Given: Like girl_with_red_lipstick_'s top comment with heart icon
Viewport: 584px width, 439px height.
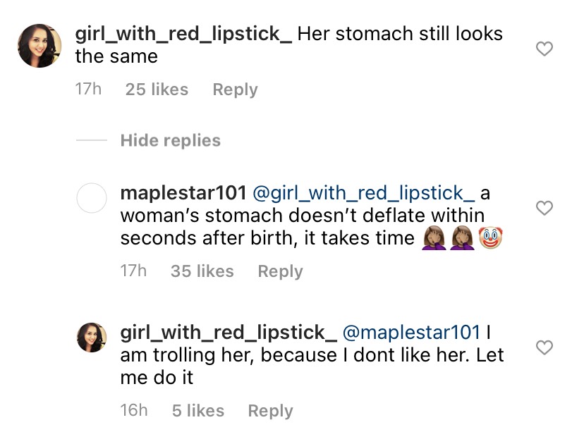Looking at the screenshot, I should 543,49.
